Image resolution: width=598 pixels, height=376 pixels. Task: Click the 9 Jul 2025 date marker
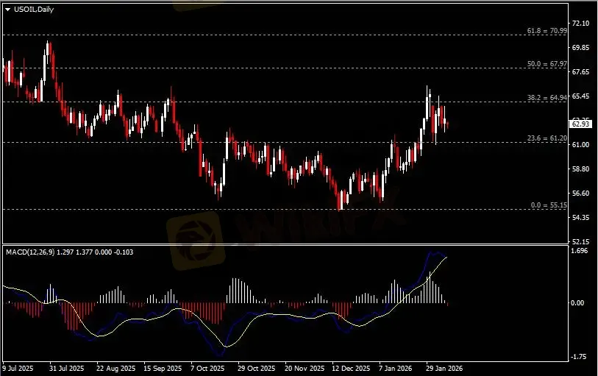18,369
